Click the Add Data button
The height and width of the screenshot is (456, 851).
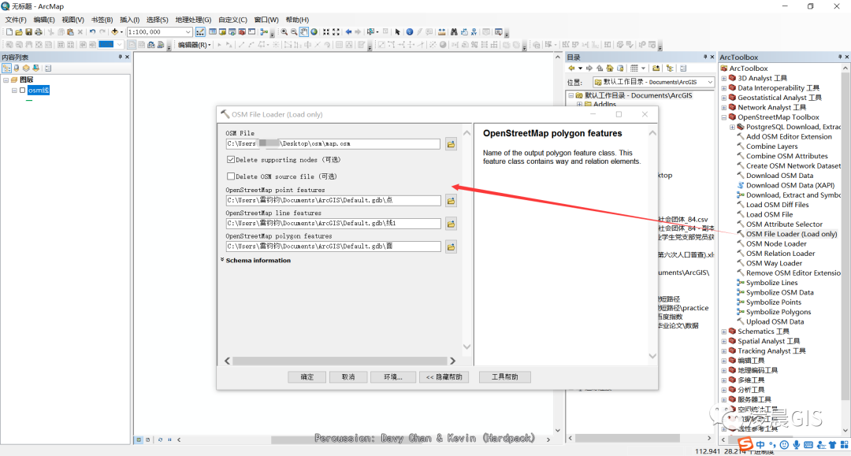114,32
